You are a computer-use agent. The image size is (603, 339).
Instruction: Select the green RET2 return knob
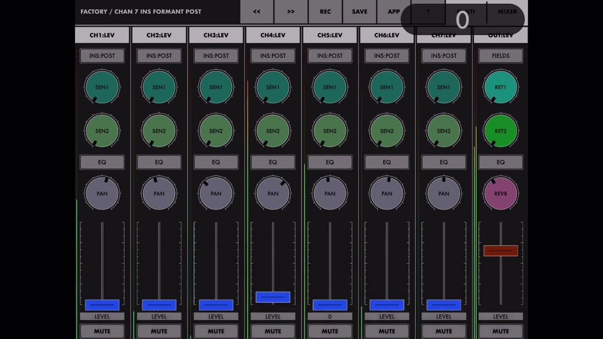click(x=501, y=131)
